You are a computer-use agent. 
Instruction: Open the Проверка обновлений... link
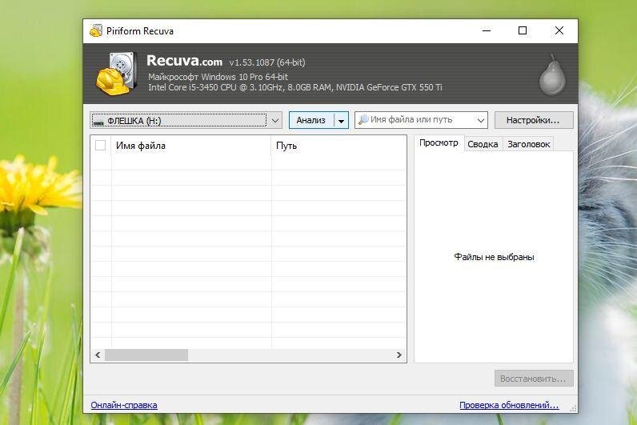click(x=509, y=405)
